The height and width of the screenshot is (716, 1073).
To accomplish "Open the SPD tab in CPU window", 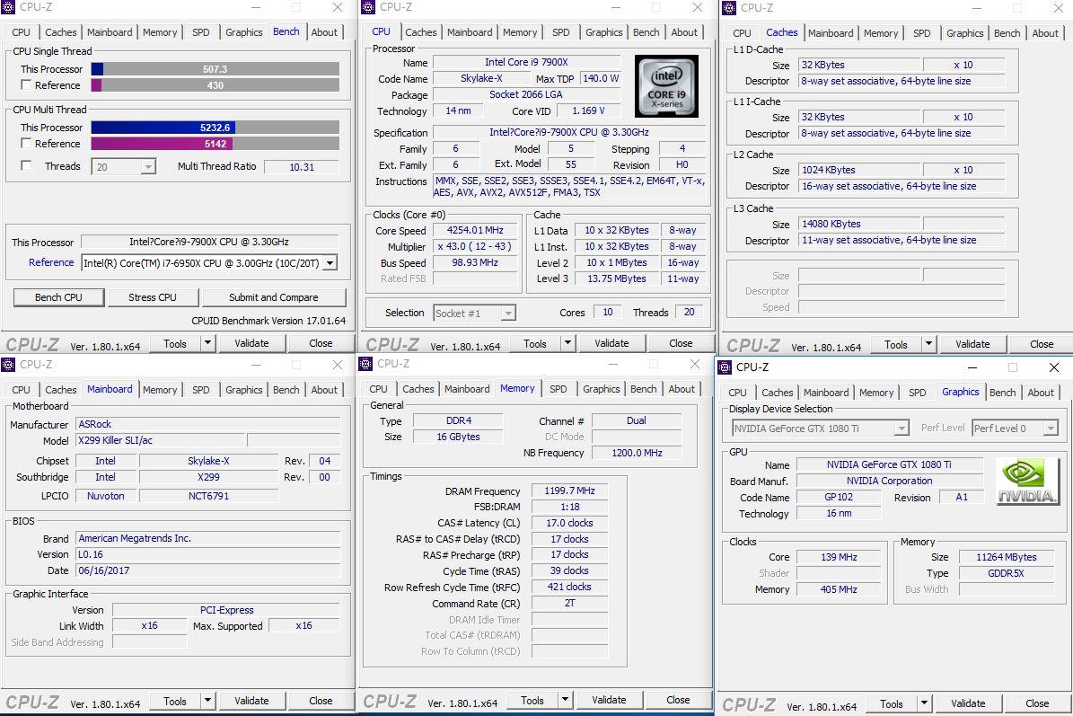I will coord(561,32).
